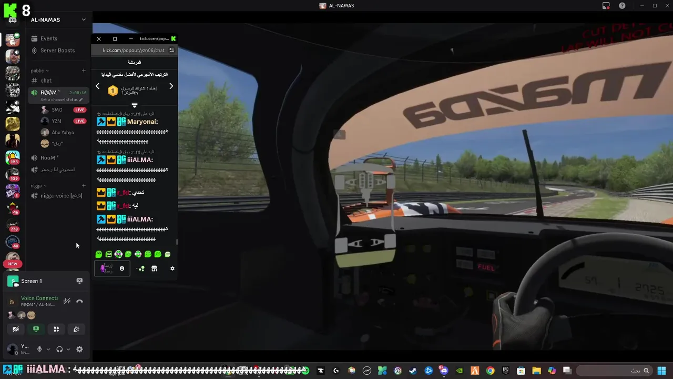Open Screen 1 stream preview label
The height and width of the screenshot is (379, 673).
coord(32,281)
